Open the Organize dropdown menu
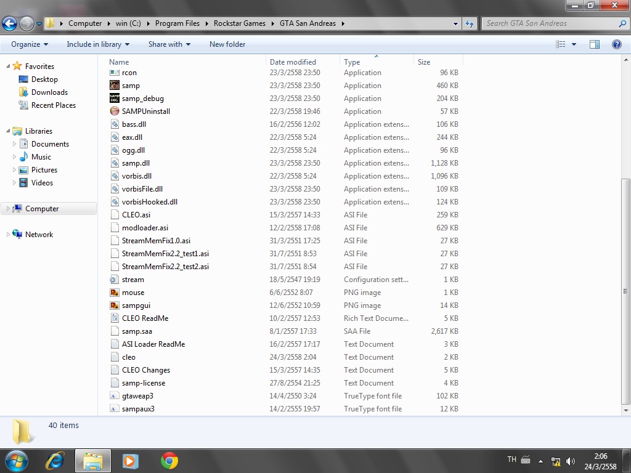 [x=30, y=44]
